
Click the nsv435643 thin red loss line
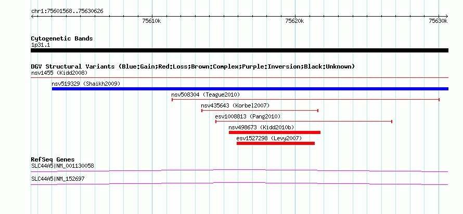(260, 111)
